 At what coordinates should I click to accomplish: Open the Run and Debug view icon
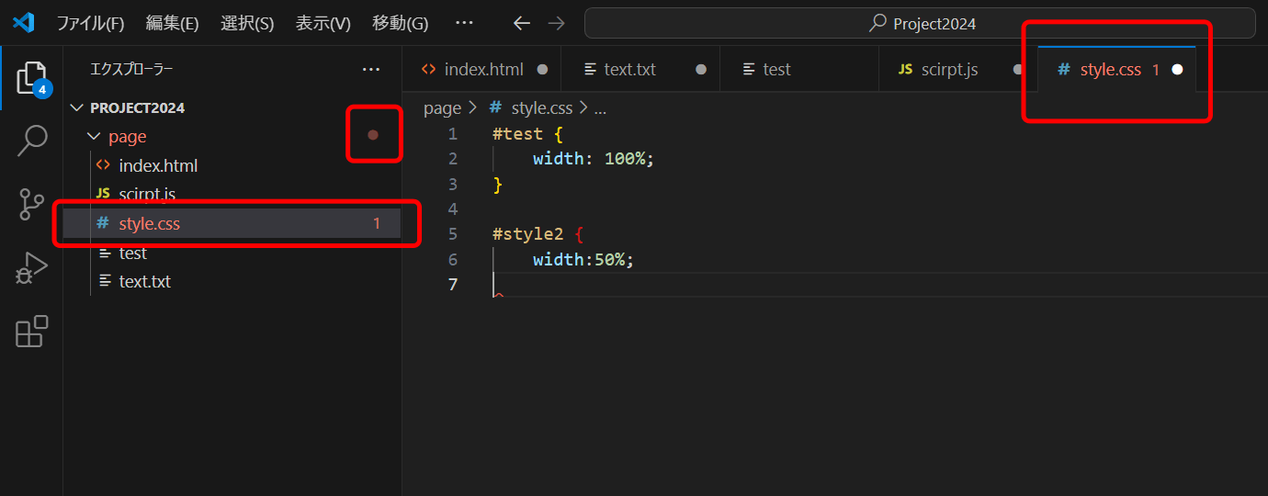click(x=31, y=268)
